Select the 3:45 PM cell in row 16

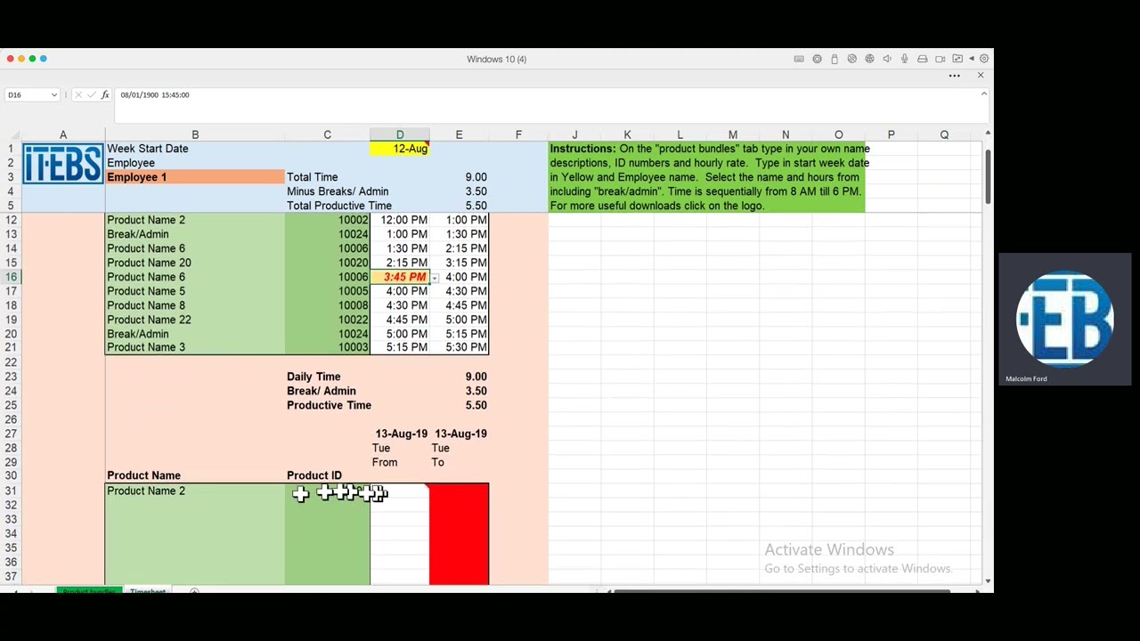coord(400,277)
